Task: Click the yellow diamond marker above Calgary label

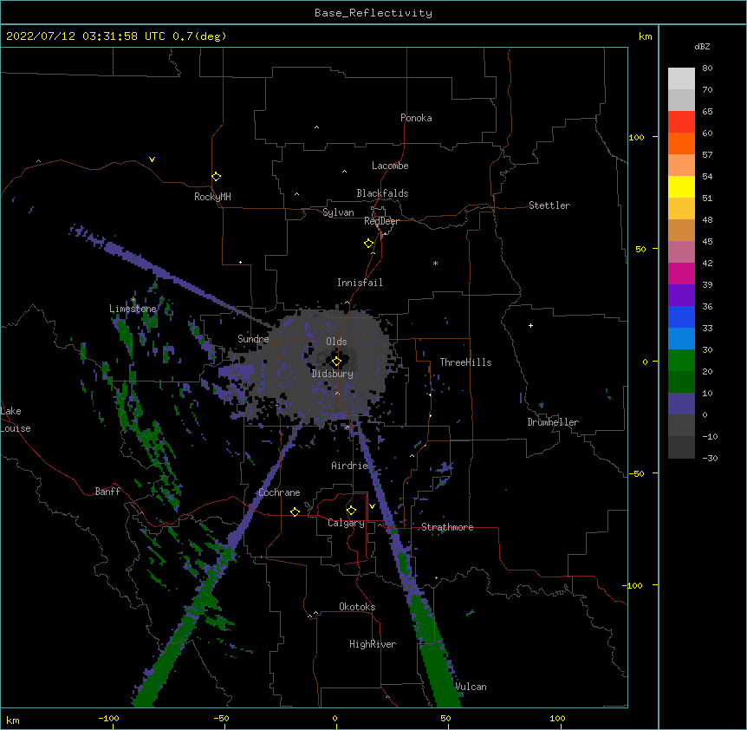Action: (351, 511)
